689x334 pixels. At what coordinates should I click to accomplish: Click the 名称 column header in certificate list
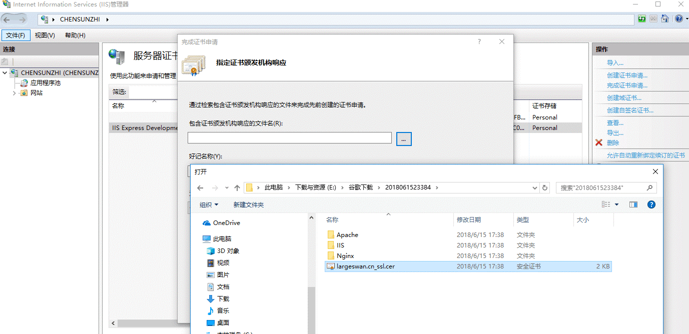point(119,106)
